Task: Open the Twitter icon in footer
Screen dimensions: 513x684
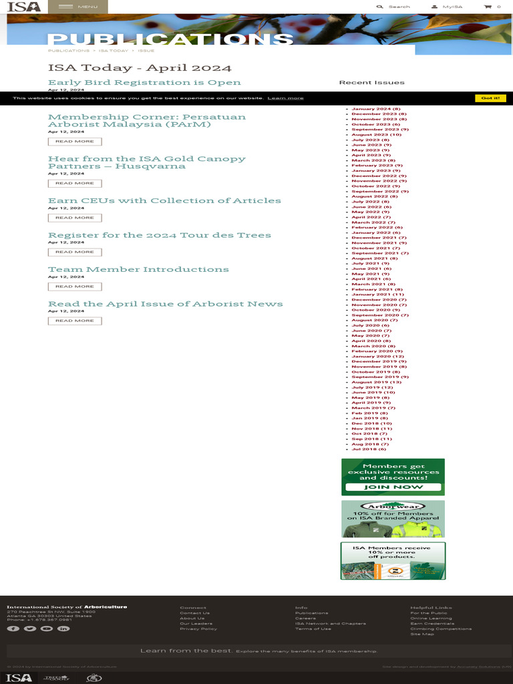Action: [30, 629]
